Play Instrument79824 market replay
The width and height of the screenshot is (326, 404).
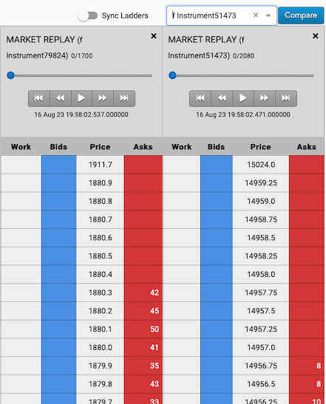[x=81, y=98]
